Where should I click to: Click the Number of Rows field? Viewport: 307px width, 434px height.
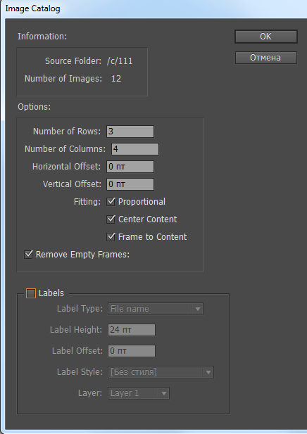tap(130, 132)
